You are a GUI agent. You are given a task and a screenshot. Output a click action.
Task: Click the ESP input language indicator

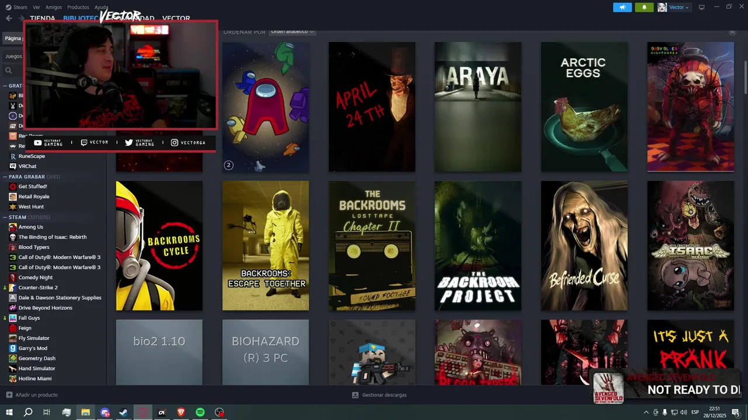(x=695, y=412)
